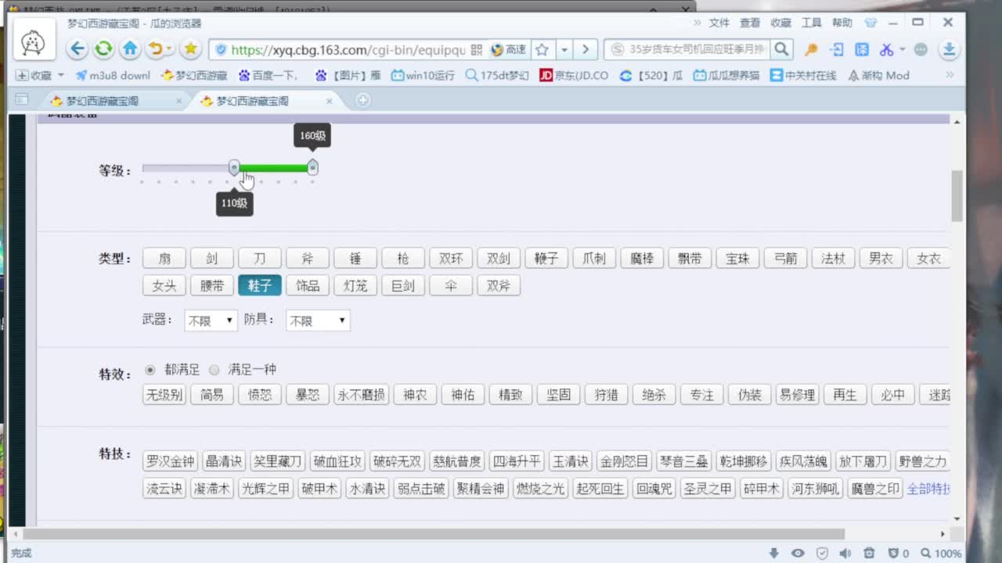Click the 110级 level slider handle
This screenshot has width=1002, height=563.
[x=234, y=167]
